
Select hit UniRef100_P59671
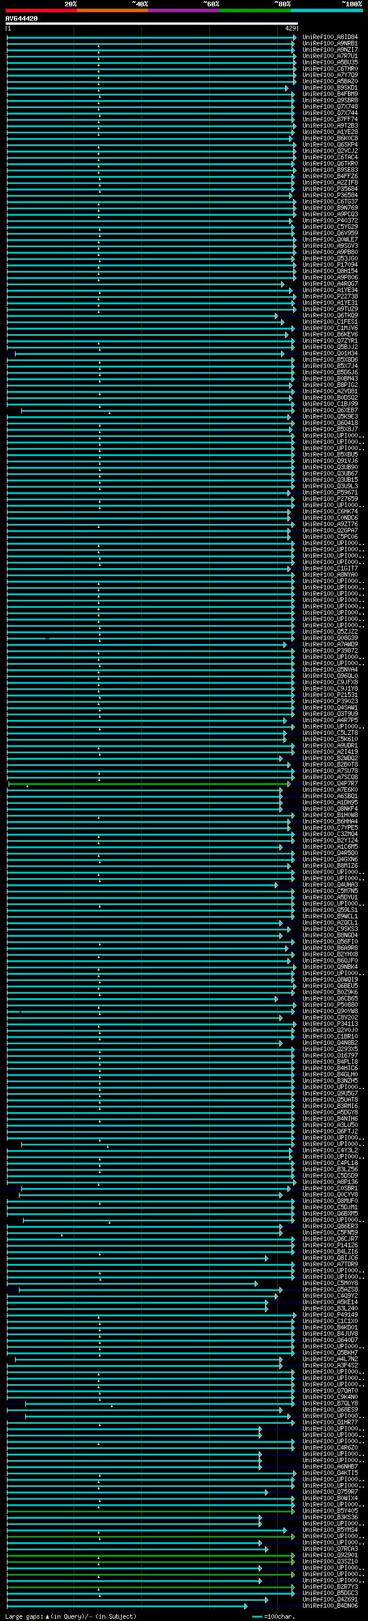click(330, 493)
